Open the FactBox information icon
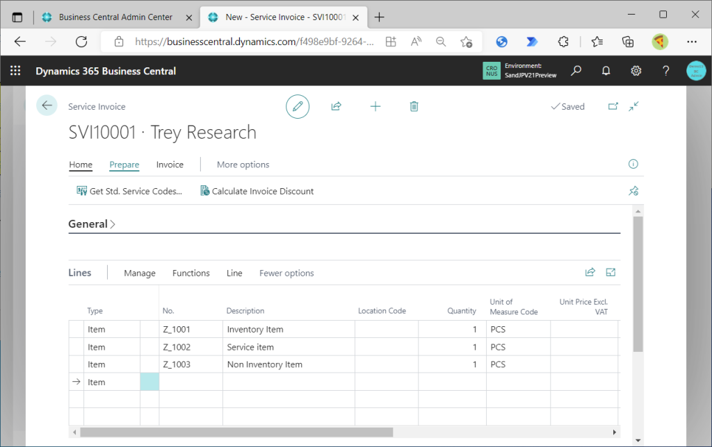Image resolution: width=712 pixels, height=447 pixels. coord(633,164)
